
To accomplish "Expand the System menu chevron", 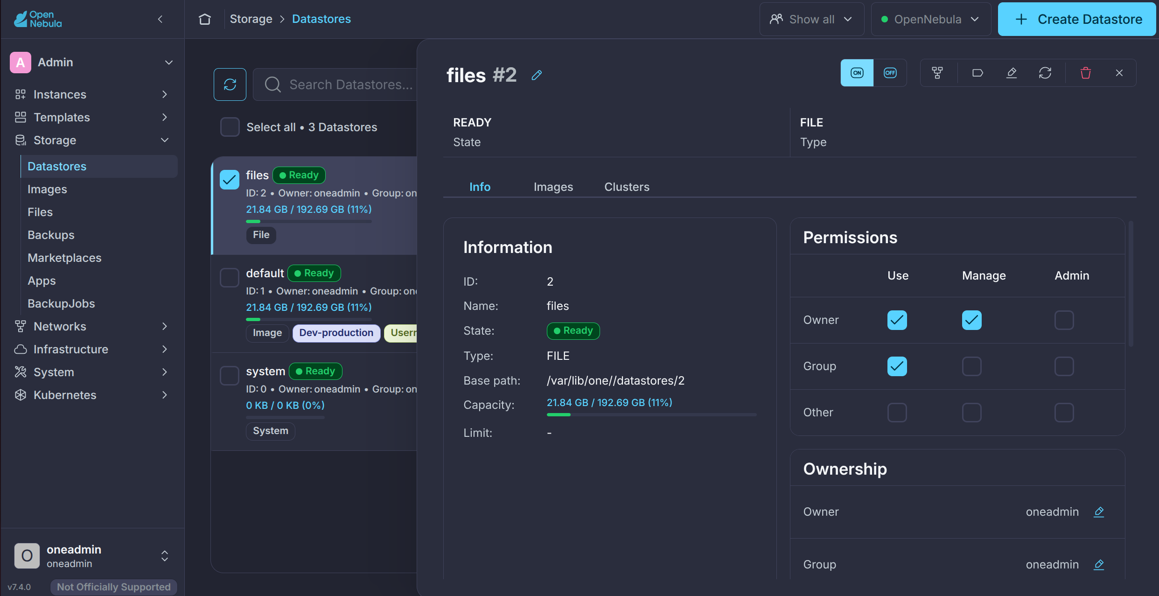I will pyautogui.click(x=165, y=372).
